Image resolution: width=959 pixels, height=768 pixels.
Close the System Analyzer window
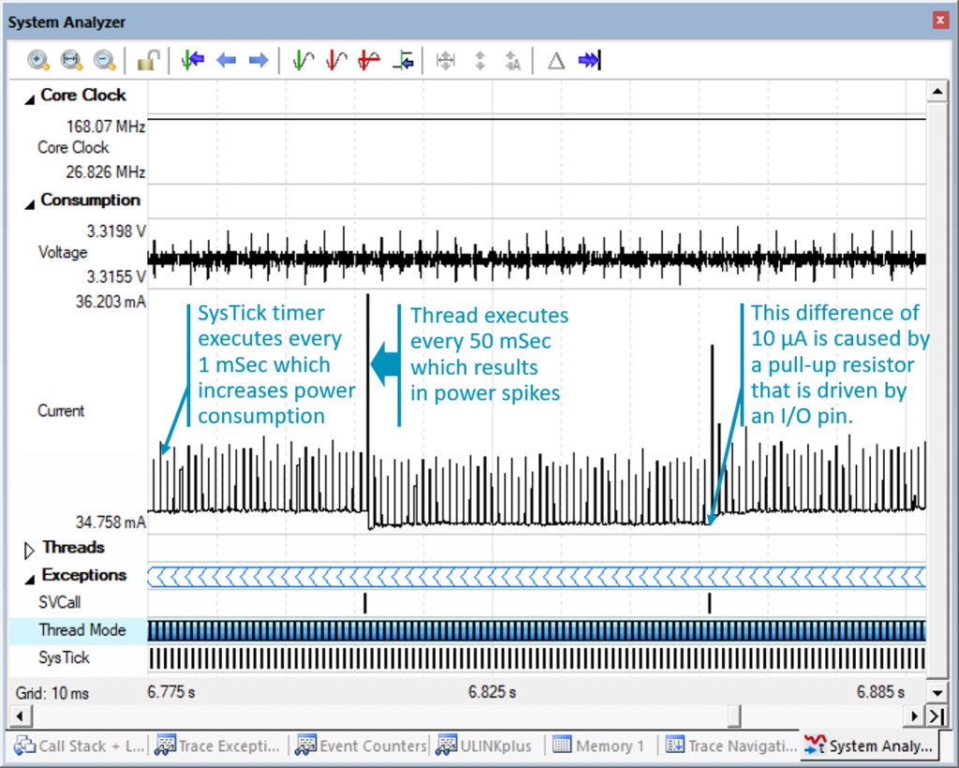click(x=939, y=21)
